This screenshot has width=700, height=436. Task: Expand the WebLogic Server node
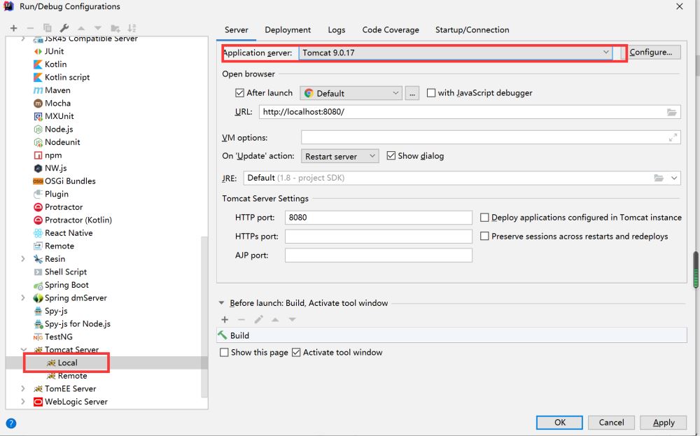click(23, 402)
